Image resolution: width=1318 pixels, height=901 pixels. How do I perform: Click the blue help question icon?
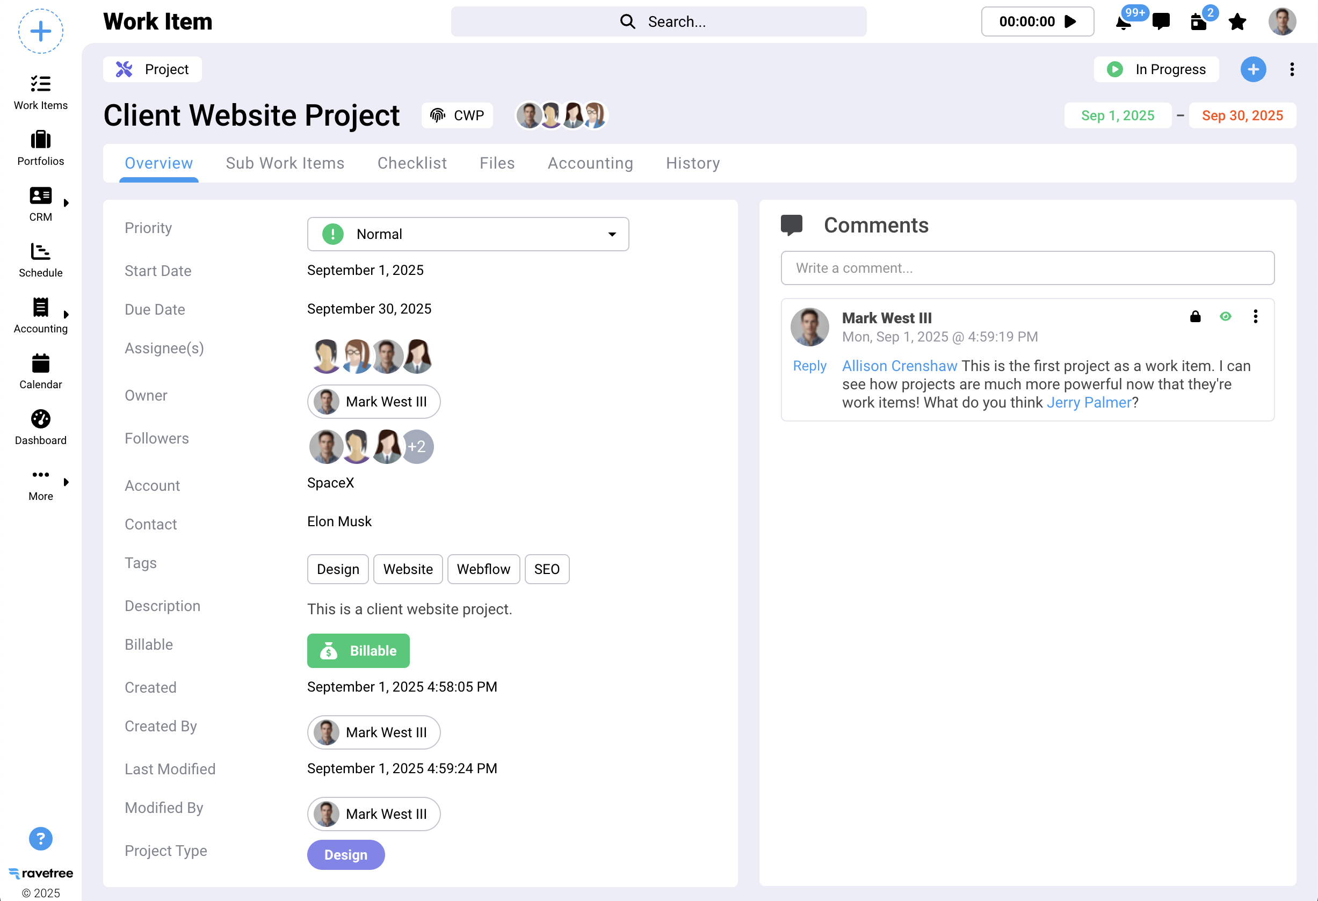click(x=40, y=838)
